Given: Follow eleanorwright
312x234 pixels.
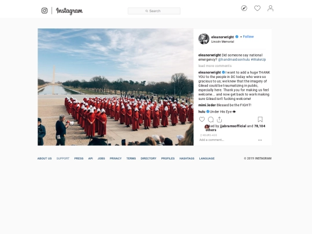Looking at the screenshot, I should click(248, 36).
